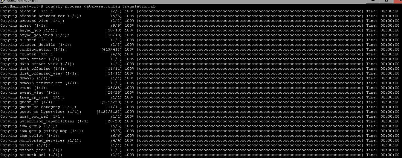This screenshot has height=158, width=402.
Task: Click the (4/4) count for monitoring_services
Action: (116, 140)
